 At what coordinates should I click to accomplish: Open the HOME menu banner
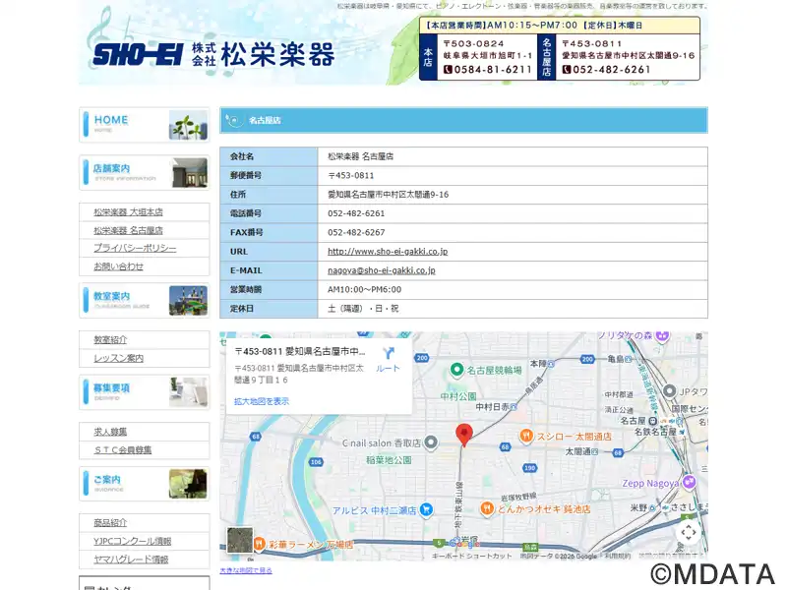point(144,125)
